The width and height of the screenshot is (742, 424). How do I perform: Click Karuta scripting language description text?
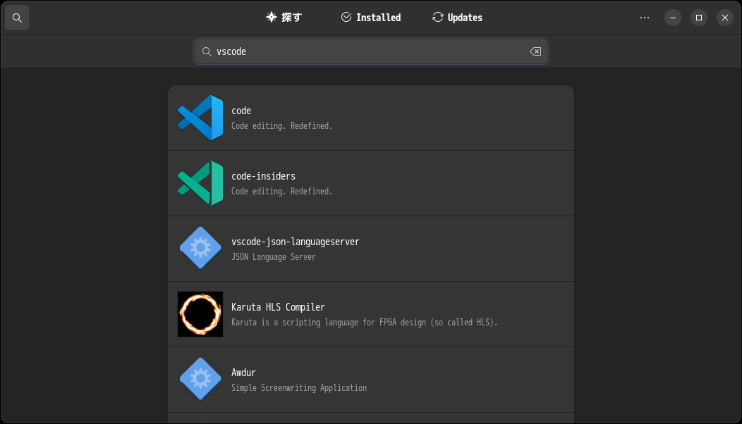coord(365,323)
